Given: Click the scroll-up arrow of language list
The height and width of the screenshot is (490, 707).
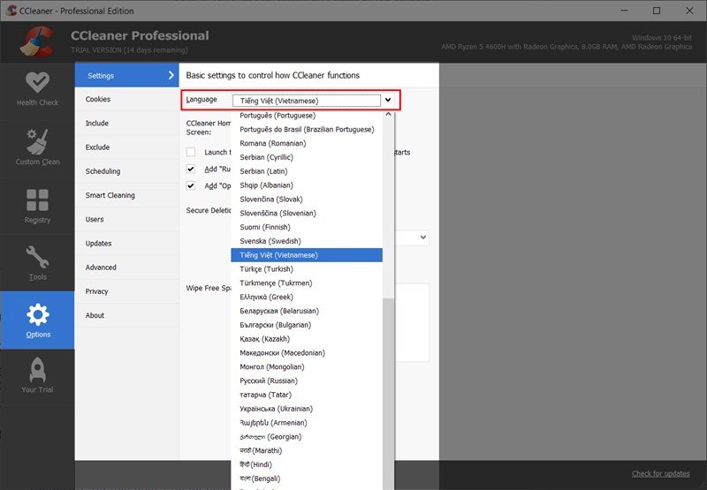Looking at the screenshot, I should (x=388, y=115).
